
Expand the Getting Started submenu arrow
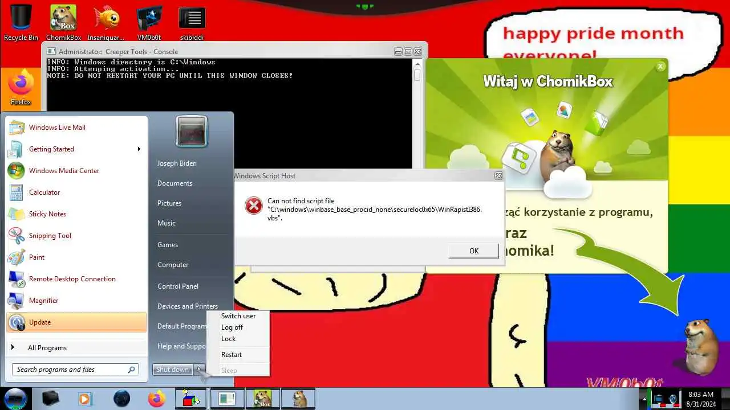(x=139, y=149)
